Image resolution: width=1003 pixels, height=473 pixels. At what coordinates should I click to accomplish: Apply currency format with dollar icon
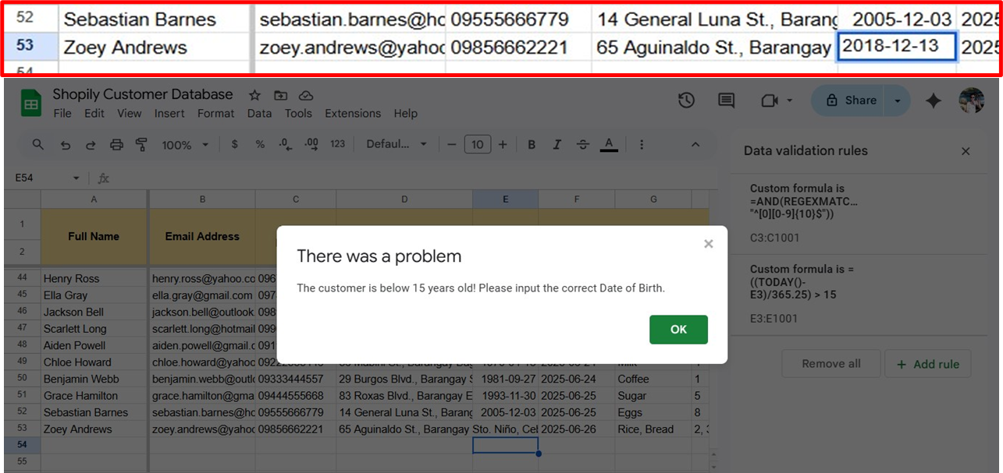(235, 144)
